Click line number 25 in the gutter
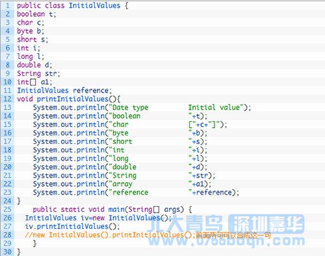325x256 pixels. [7, 209]
